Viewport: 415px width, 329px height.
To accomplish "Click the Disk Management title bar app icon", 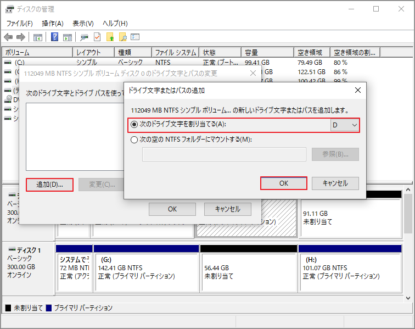I will click(x=9, y=9).
